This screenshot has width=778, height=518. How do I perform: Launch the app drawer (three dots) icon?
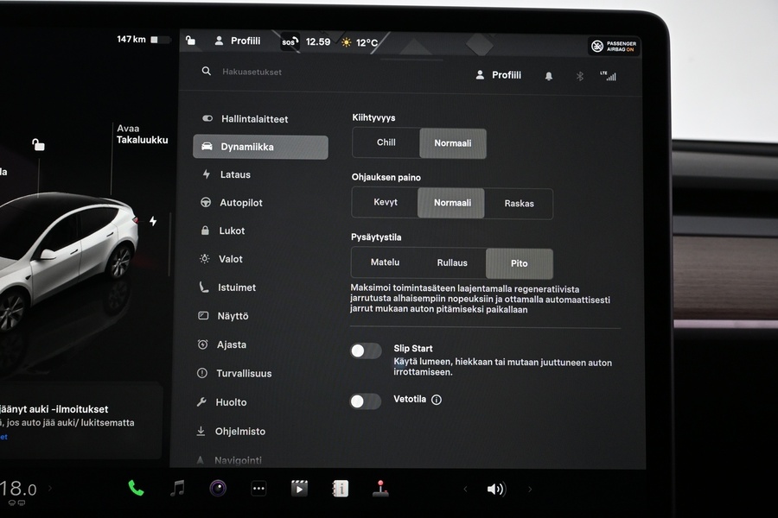pos(258,489)
